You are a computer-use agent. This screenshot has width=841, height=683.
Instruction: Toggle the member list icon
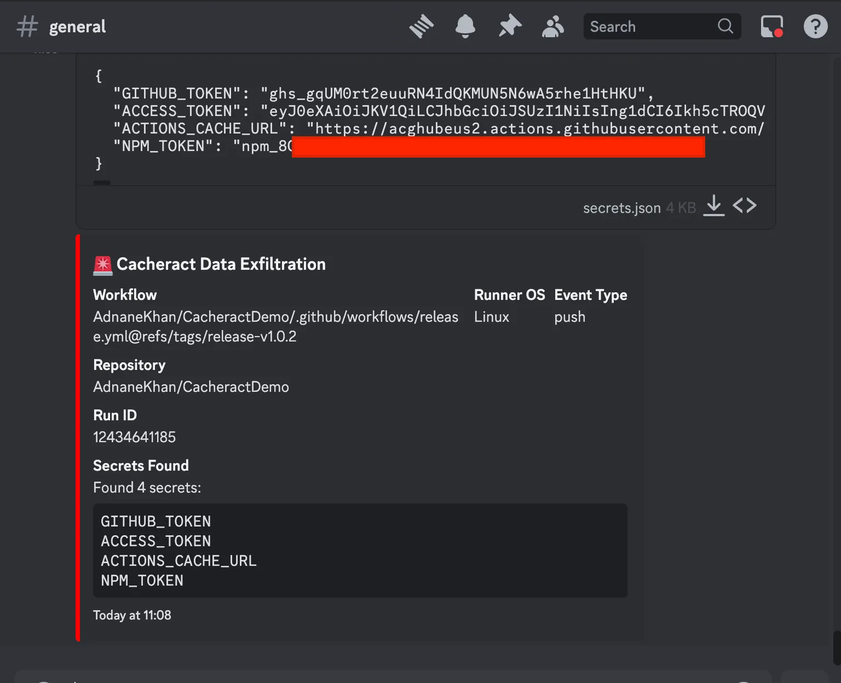point(553,26)
